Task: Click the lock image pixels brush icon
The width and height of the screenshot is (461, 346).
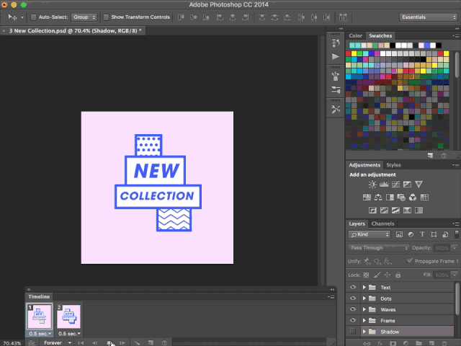Action: 377,275
